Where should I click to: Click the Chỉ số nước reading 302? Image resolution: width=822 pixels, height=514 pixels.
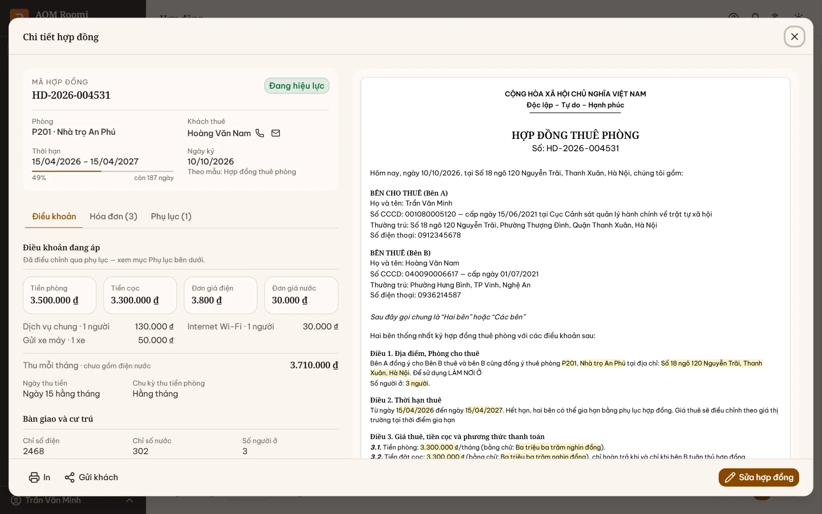coord(140,451)
